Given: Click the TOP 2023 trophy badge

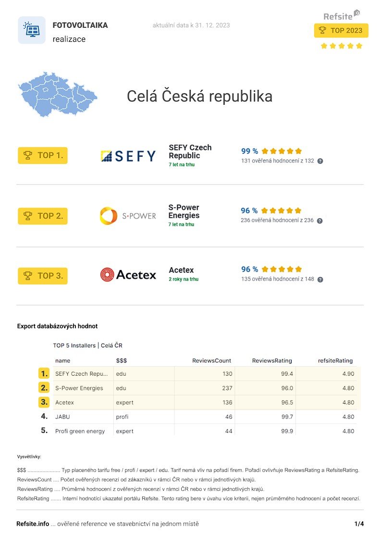Looking at the screenshot, I should click(x=341, y=30).
